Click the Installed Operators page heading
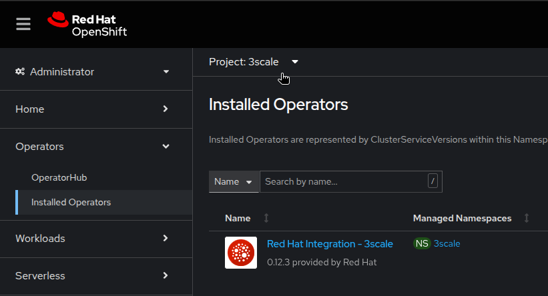Viewport: 548px width, 296px height. (278, 105)
